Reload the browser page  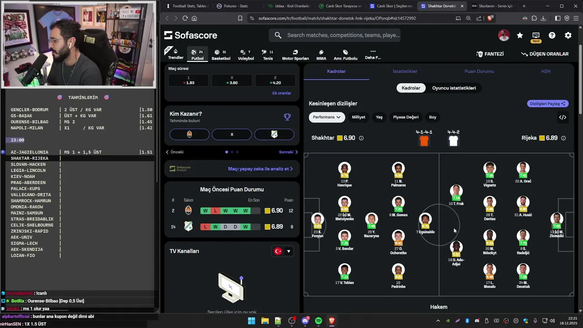(185, 18)
